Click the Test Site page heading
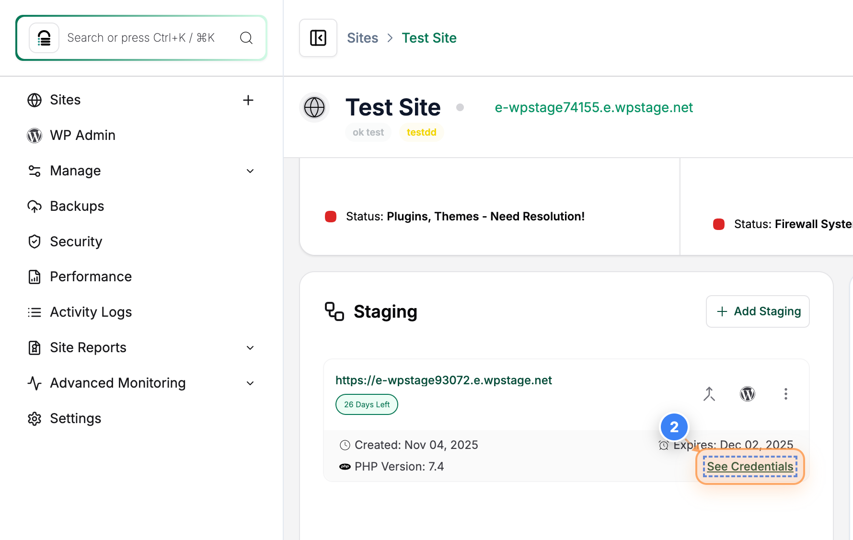 (393, 107)
